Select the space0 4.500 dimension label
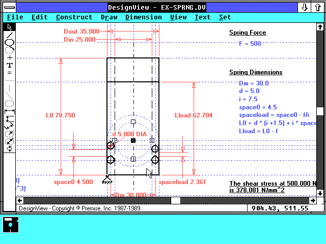Screen dimensions: 326x244 tap(73, 182)
